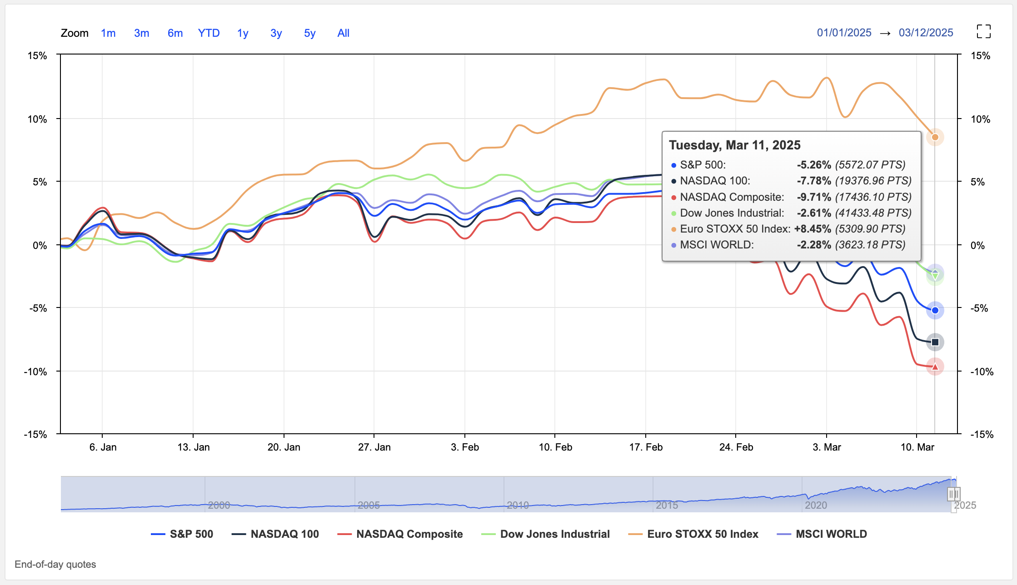Edit the end date 03/12/2025 field
Image resolution: width=1017 pixels, height=585 pixels.
[926, 33]
